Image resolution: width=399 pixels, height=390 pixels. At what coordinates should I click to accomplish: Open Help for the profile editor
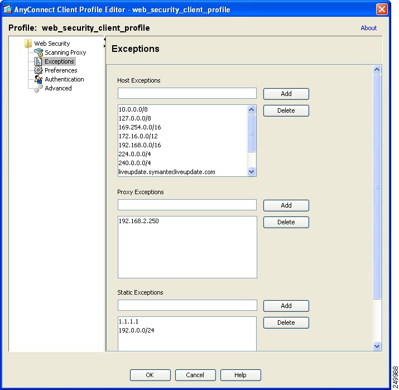[x=241, y=375]
